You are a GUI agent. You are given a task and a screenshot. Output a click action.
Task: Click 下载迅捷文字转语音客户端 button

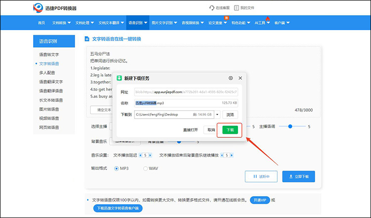click(118, 208)
